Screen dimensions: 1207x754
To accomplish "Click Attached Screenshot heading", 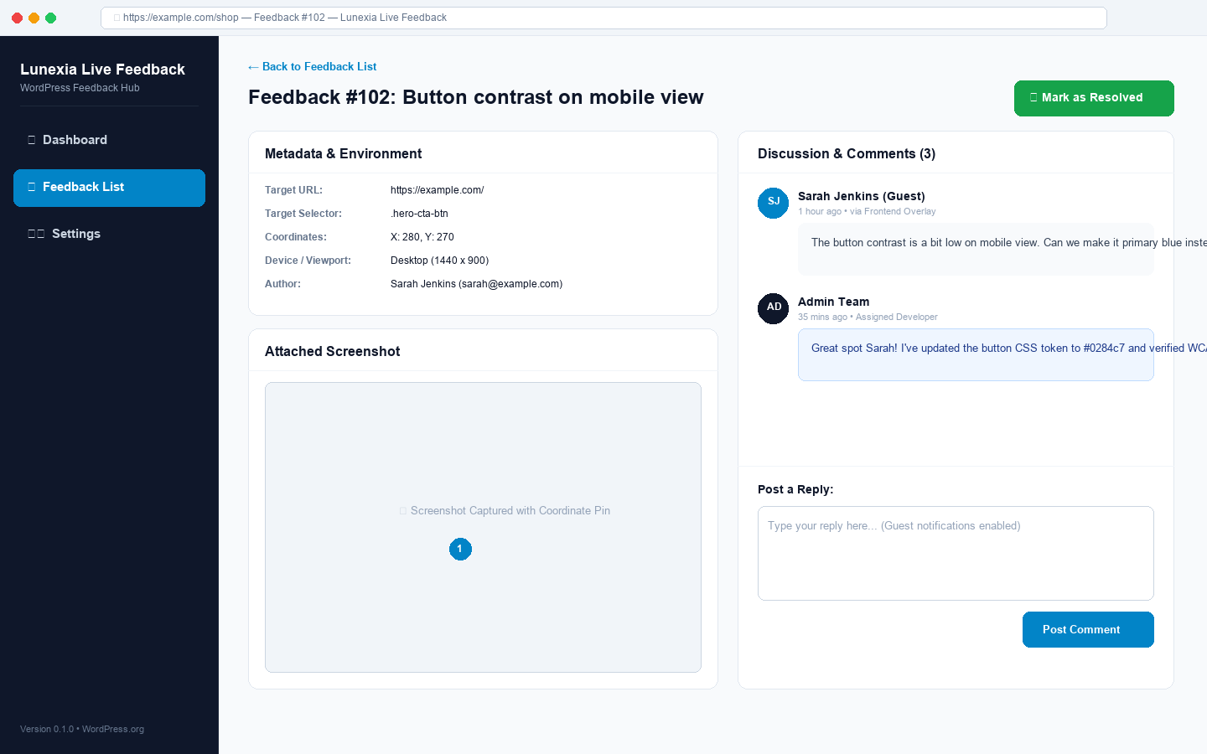I will pos(332,351).
